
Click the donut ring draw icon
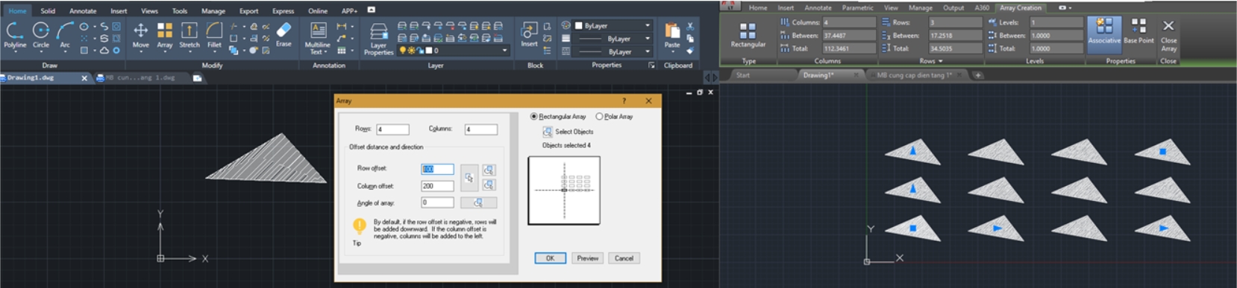click(116, 51)
